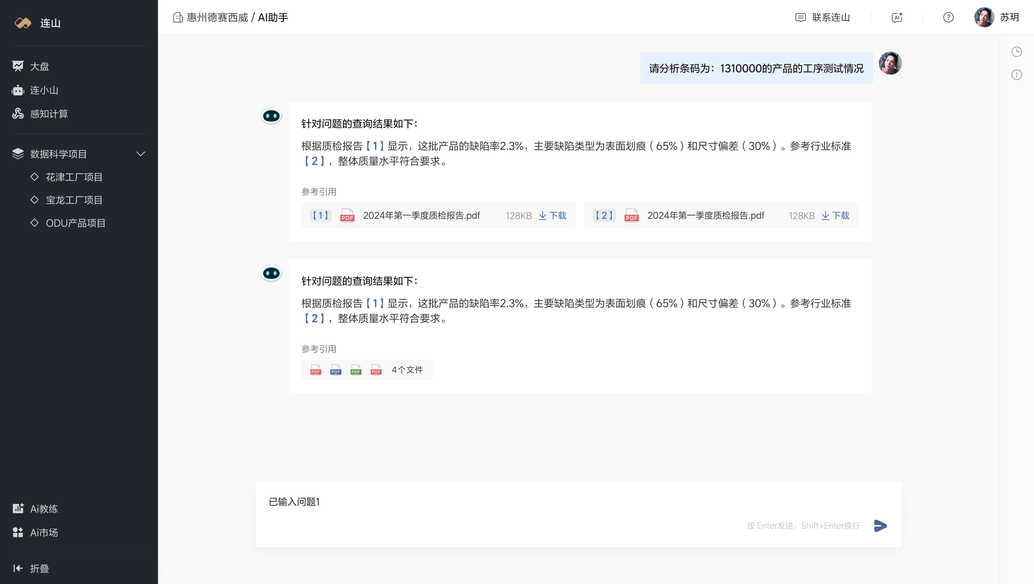Click the question bubble about 条码 1310000
This screenshot has width=1034, height=584.
point(756,68)
